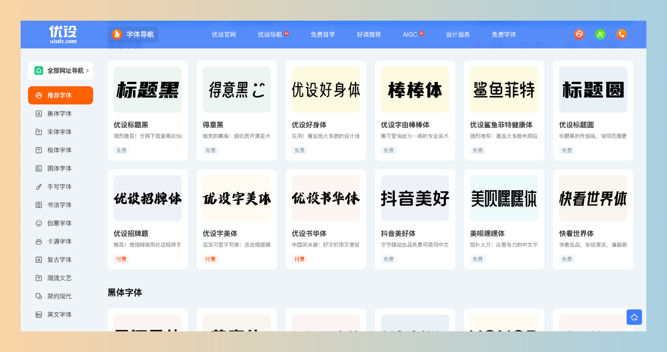Click the 优设 uisdc.com logo
This screenshot has height=352, width=667.
pos(63,34)
